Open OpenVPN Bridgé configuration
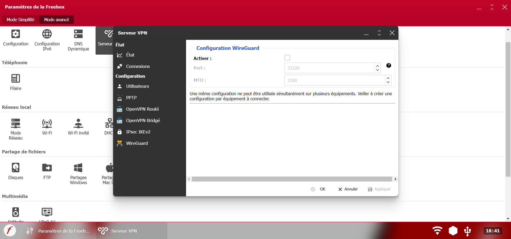 [150, 120]
